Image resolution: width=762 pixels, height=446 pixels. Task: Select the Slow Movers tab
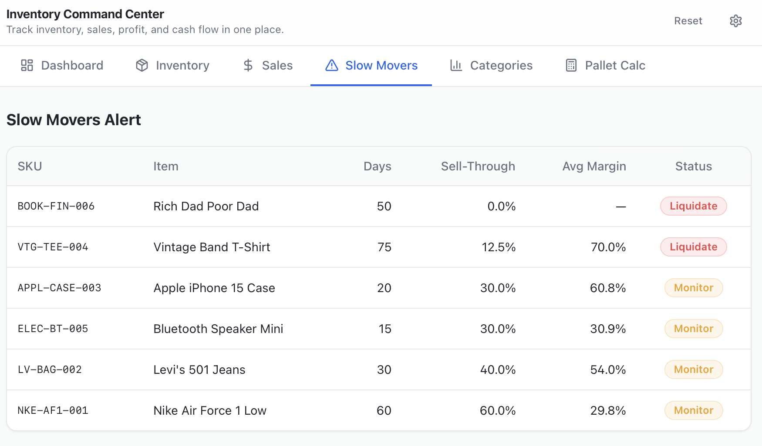pos(371,65)
